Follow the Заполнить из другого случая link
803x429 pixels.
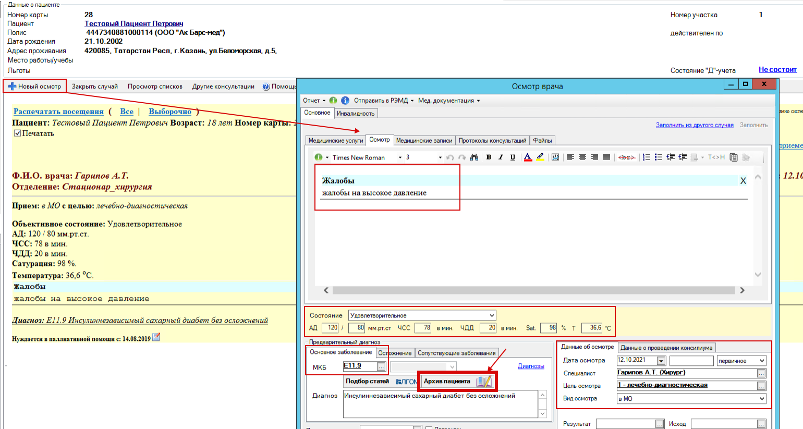coord(695,125)
